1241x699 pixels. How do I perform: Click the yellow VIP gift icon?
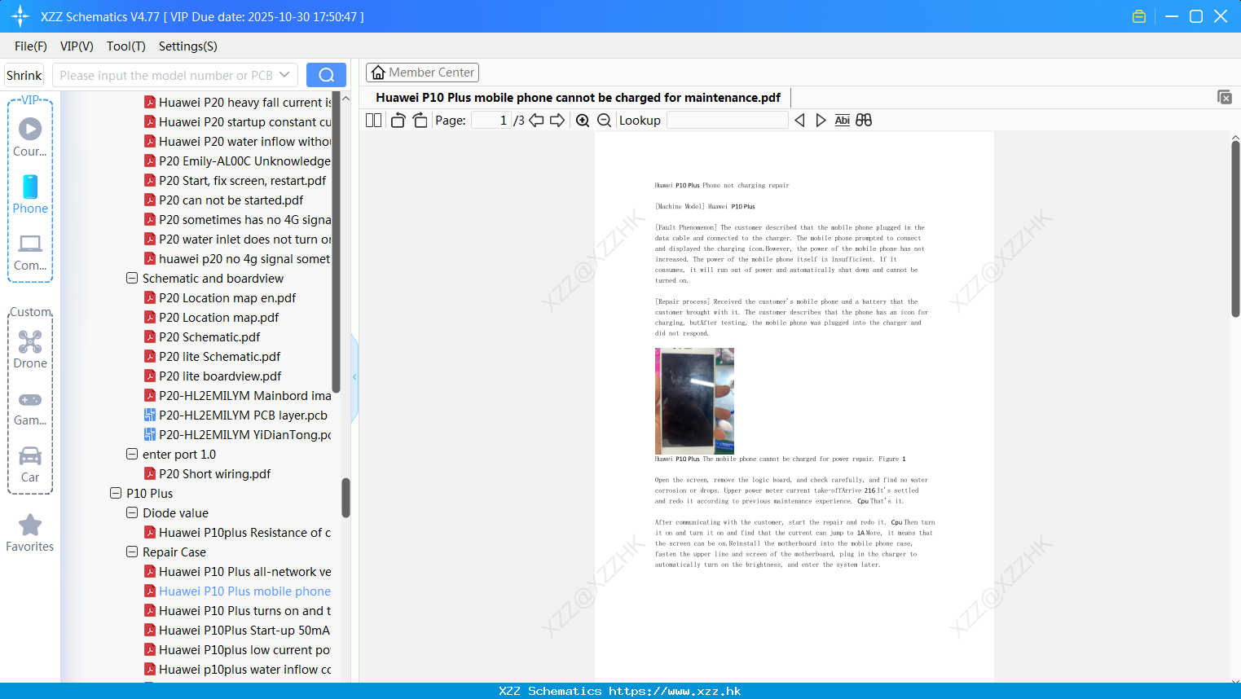[1139, 16]
